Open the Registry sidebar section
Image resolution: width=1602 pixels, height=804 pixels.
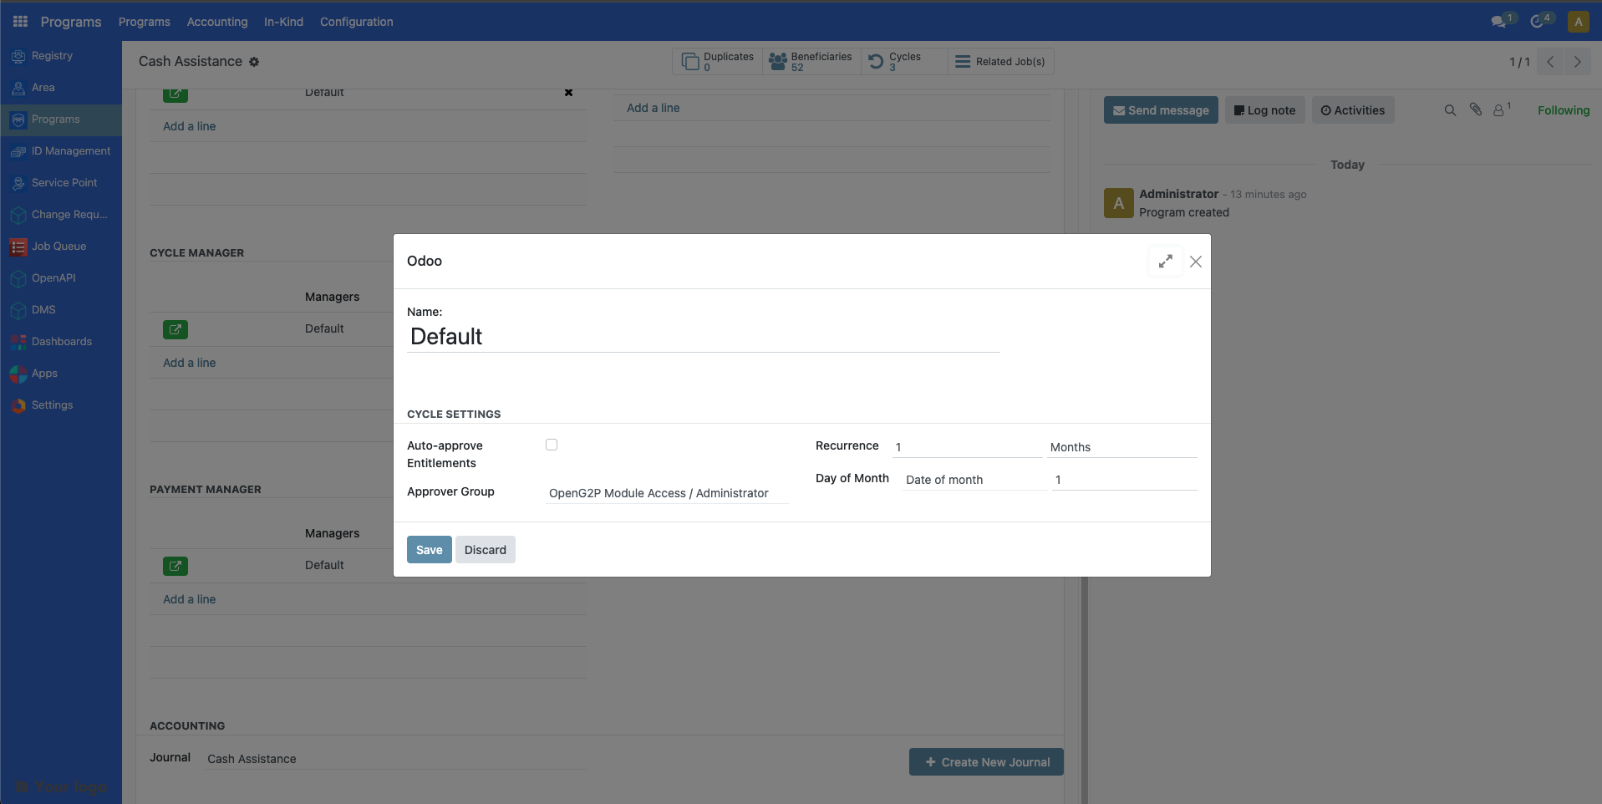click(50, 55)
